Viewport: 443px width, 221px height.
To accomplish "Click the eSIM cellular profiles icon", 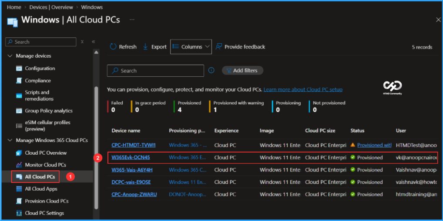I will coord(19,126).
